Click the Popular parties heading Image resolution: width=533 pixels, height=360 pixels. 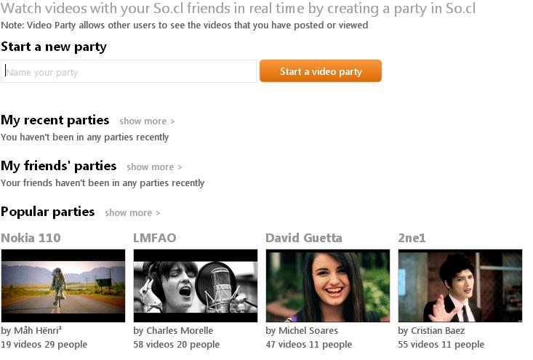click(x=48, y=212)
